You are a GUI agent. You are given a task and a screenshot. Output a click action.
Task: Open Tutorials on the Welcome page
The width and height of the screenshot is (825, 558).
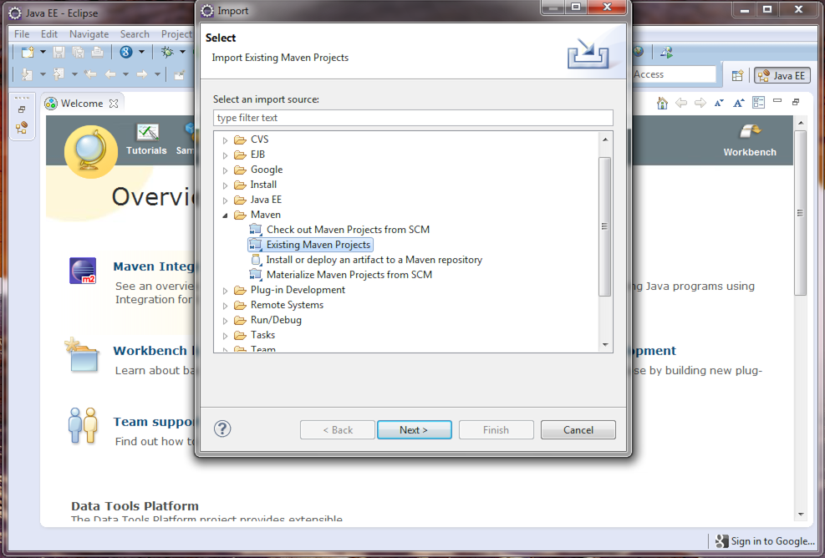(x=146, y=139)
